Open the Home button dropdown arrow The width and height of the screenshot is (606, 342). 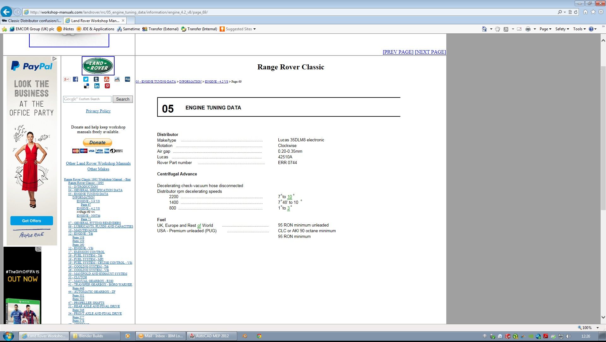pyautogui.click(x=491, y=29)
